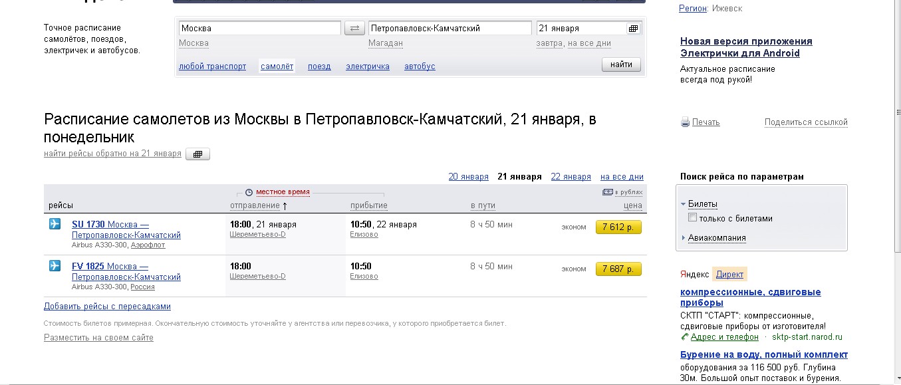The height and width of the screenshot is (385, 901).
Task: Open найти рейсы обратно на 21 января
Action: [112, 154]
